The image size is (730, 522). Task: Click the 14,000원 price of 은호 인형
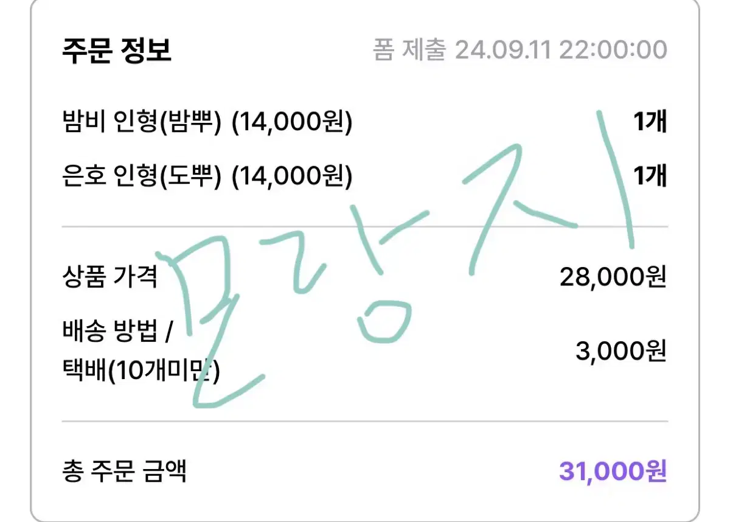pos(292,177)
